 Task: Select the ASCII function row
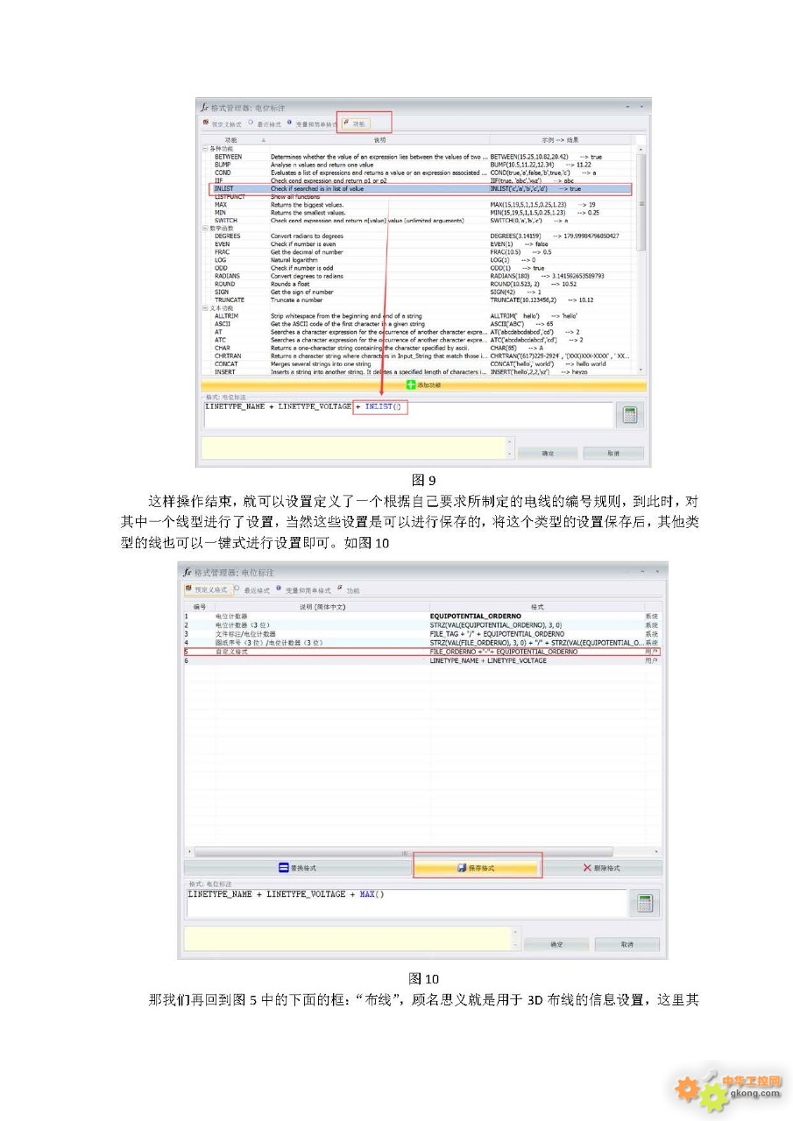422,324
